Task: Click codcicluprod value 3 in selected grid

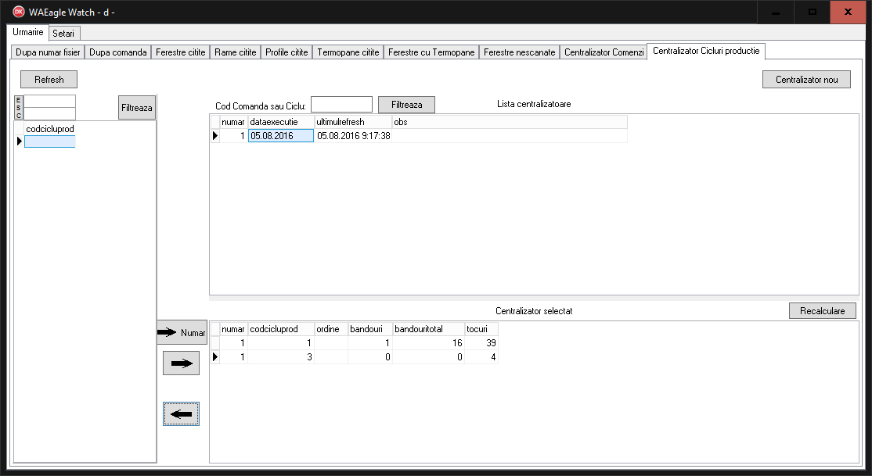Action: (x=281, y=357)
